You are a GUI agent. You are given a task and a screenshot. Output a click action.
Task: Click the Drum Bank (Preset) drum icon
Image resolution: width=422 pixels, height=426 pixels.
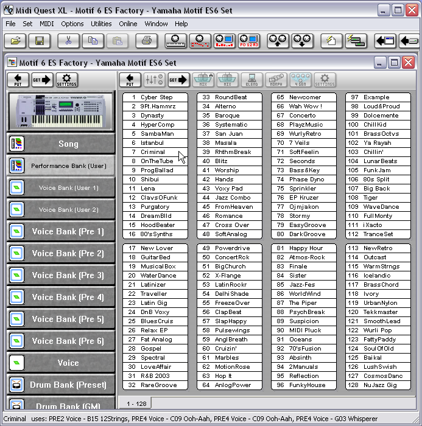[17, 385]
